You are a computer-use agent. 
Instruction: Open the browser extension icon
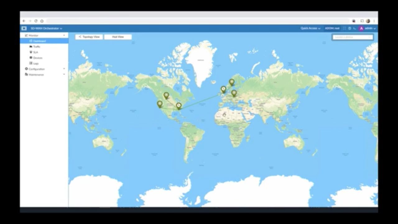pos(354,21)
